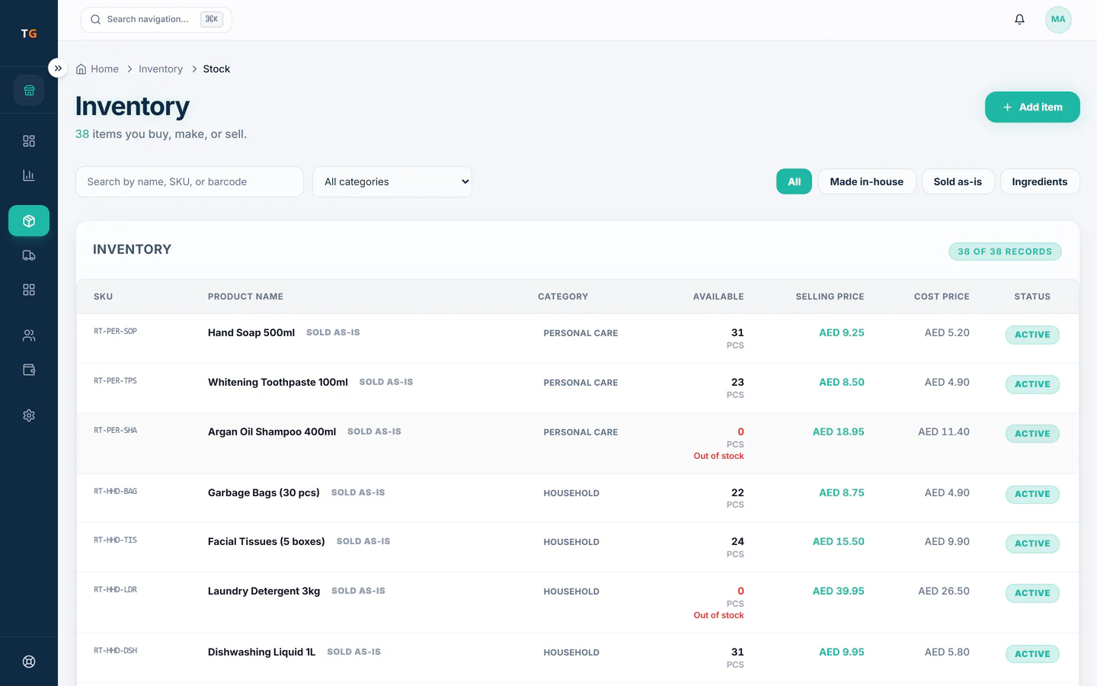Click the Add item button
This screenshot has width=1097, height=686.
click(x=1032, y=107)
